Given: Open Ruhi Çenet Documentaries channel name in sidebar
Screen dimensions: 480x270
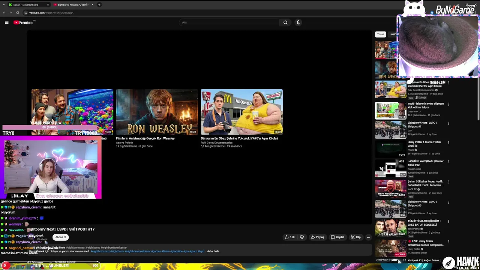Looking at the screenshot, I should tap(421, 90).
